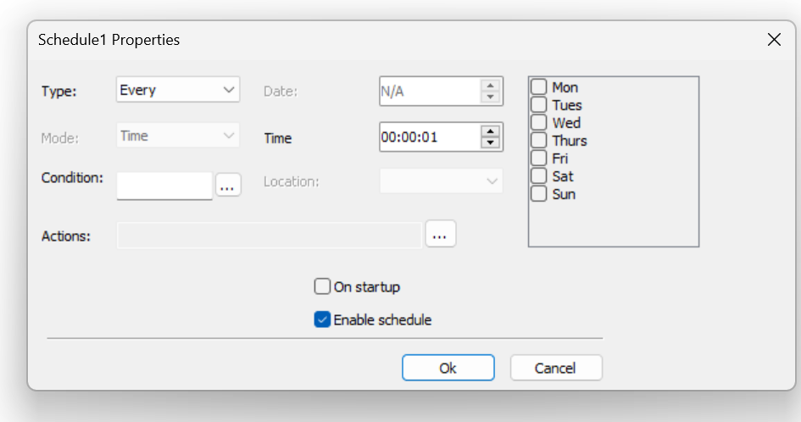Tick the Fri day checkbox

click(538, 158)
